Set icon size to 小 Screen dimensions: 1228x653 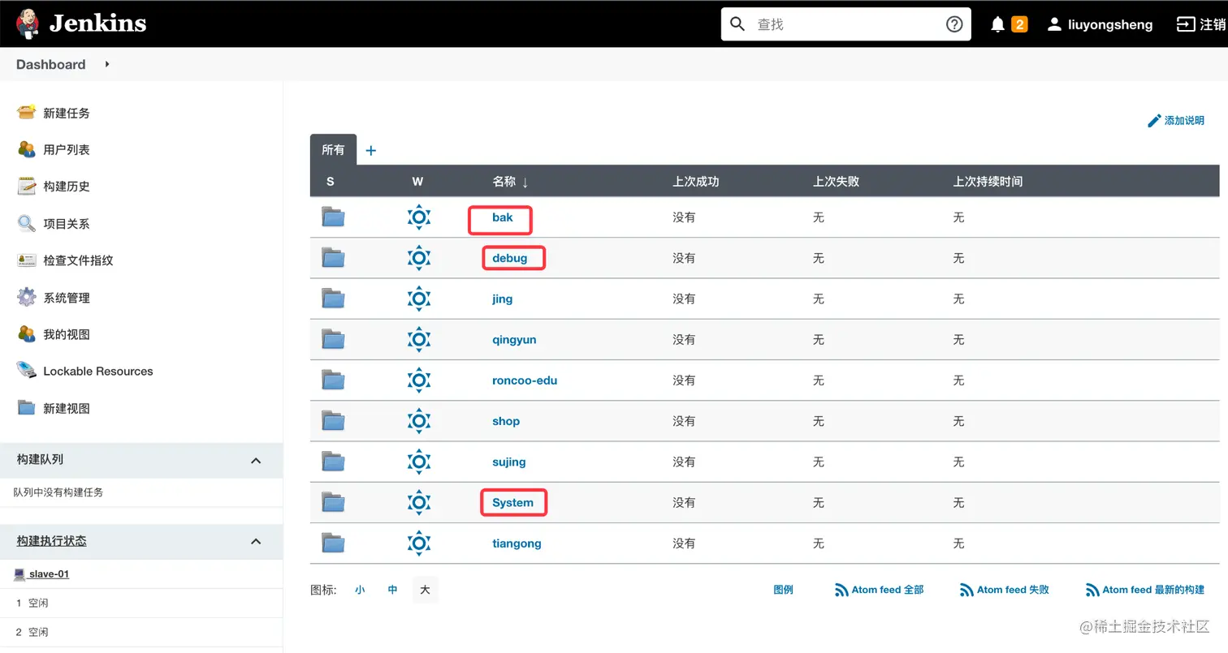[x=360, y=590]
